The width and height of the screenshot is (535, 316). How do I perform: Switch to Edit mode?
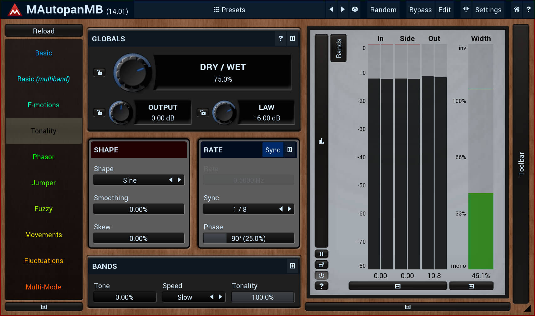click(444, 10)
